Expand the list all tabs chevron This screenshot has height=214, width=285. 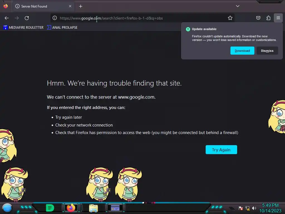(x=238, y=6)
